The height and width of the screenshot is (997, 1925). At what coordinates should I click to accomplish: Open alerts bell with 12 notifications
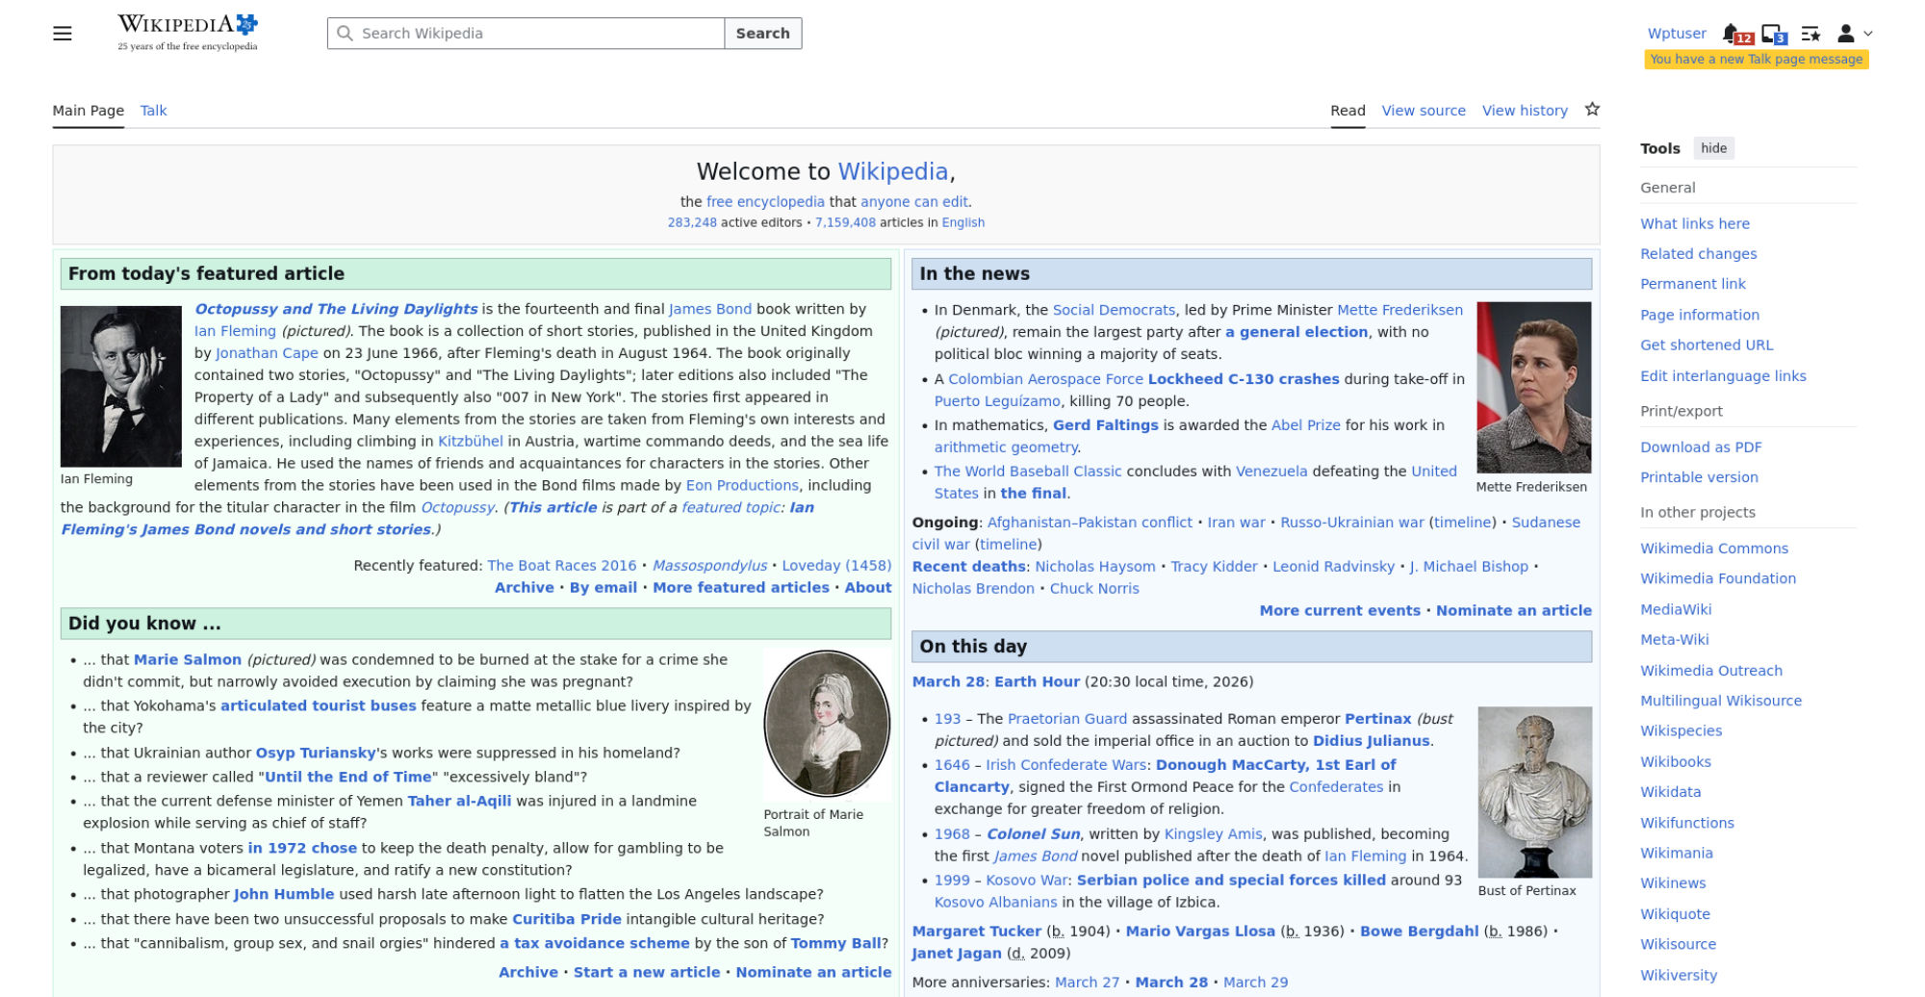coord(1732,34)
